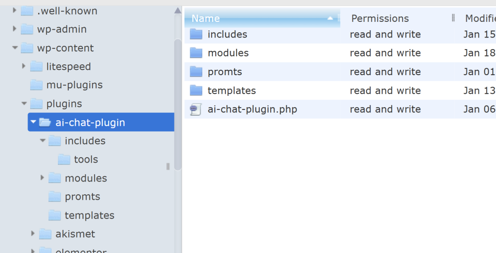Collapse the wp-content tree node
496x253 pixels.
point(15,48)
